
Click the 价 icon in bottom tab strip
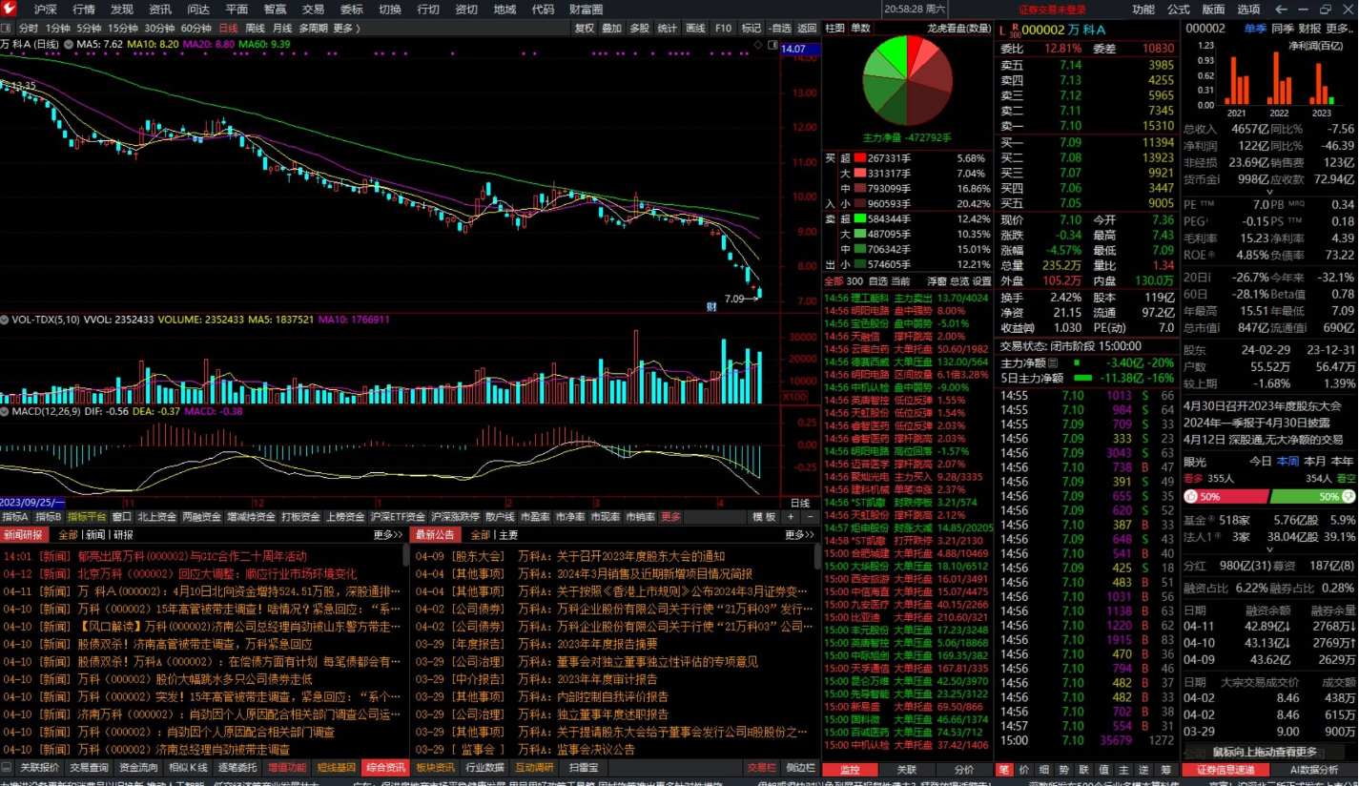1024,769
